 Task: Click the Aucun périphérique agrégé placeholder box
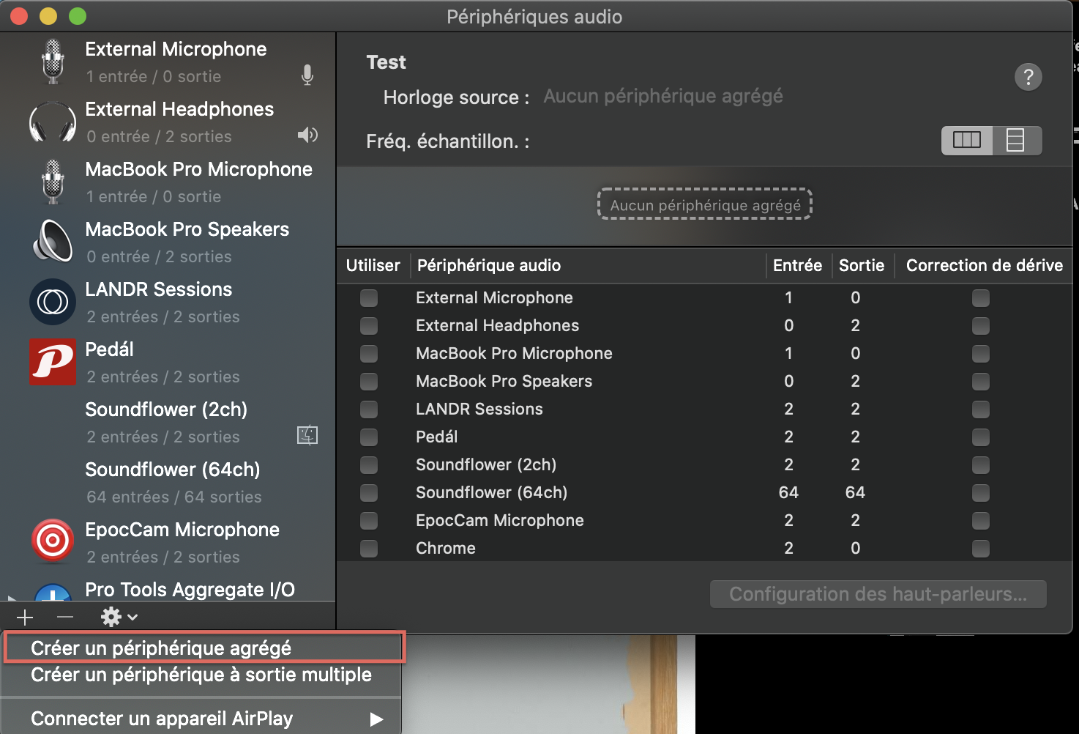pyautogui.click(x=705, y=204)
